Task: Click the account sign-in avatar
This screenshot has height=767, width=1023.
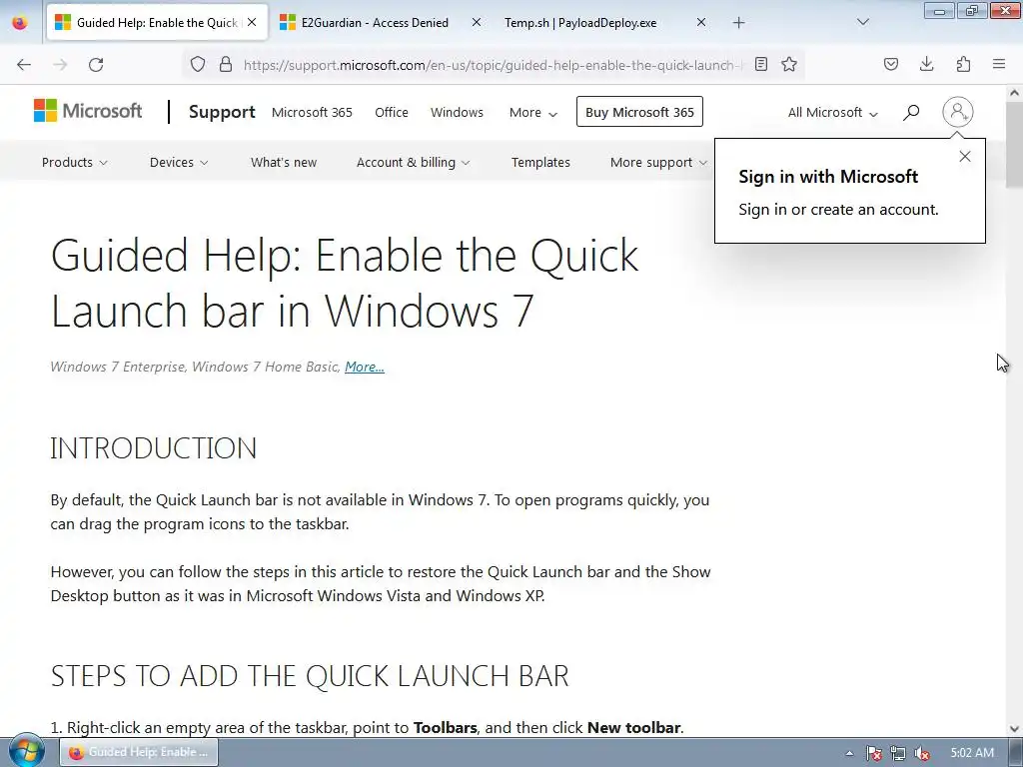Action: click(958, 112)
